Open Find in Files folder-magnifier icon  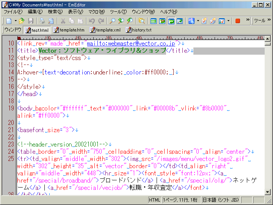coord(142,21)
